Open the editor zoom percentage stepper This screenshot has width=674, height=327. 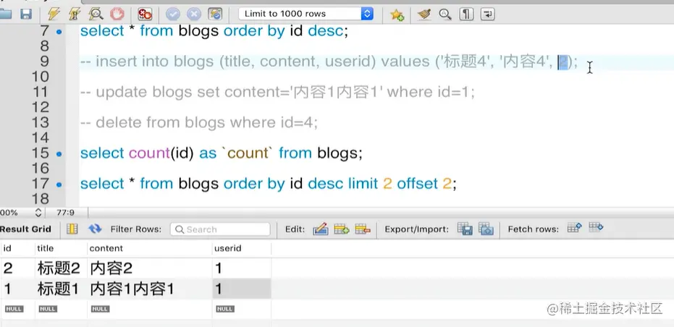38,213
